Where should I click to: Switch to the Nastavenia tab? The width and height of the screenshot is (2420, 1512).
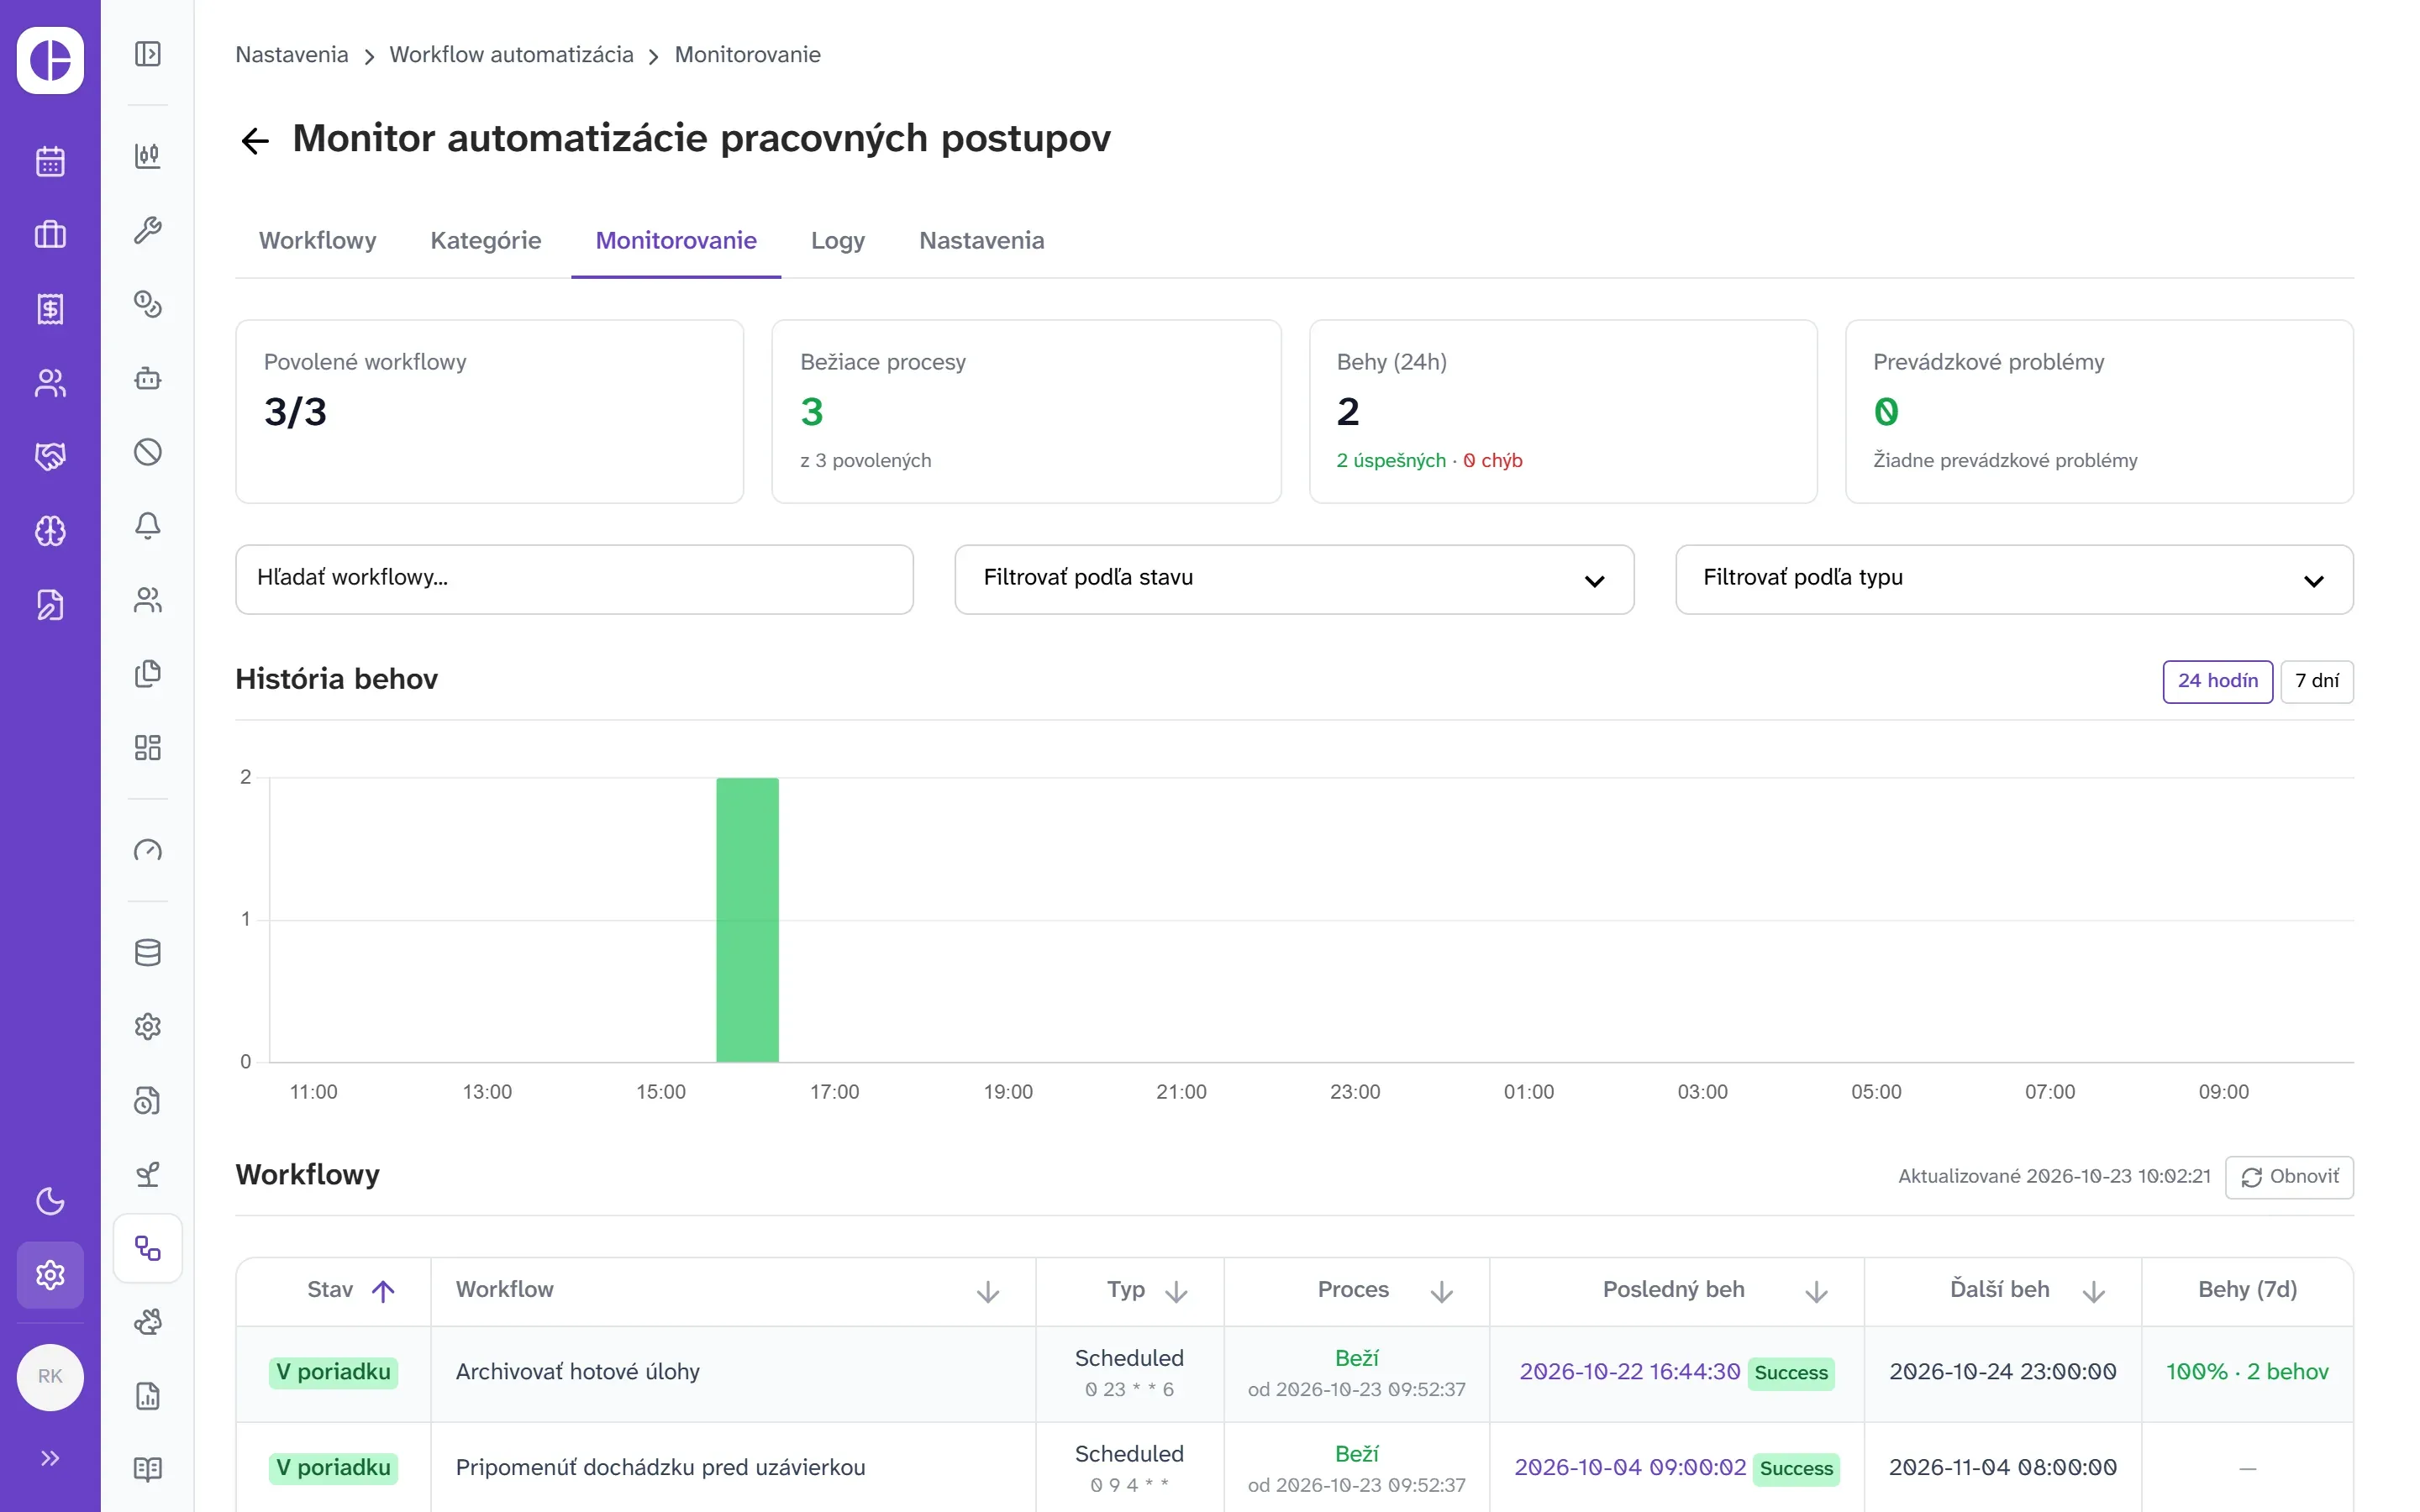click(981, 241)
